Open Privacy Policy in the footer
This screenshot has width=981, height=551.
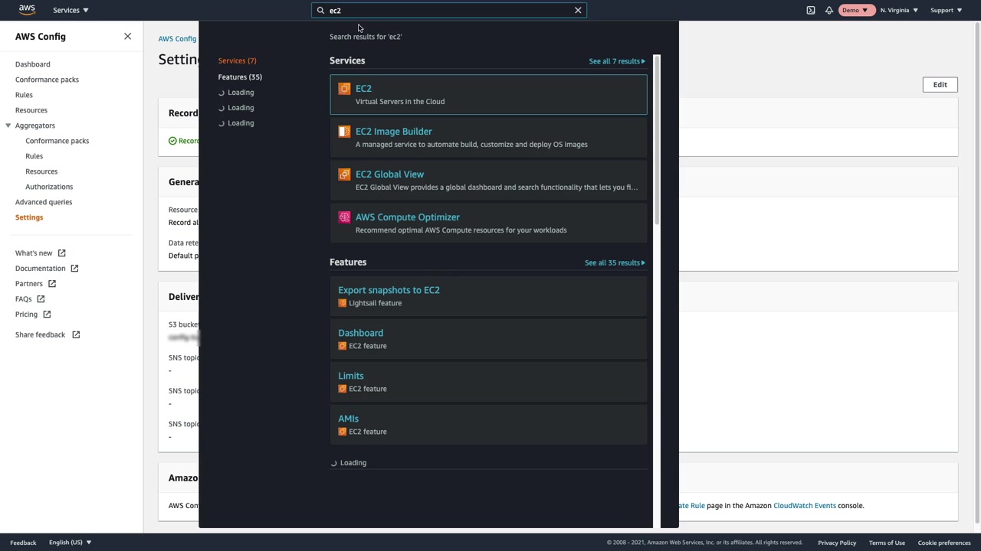click(x=837, y=543)
